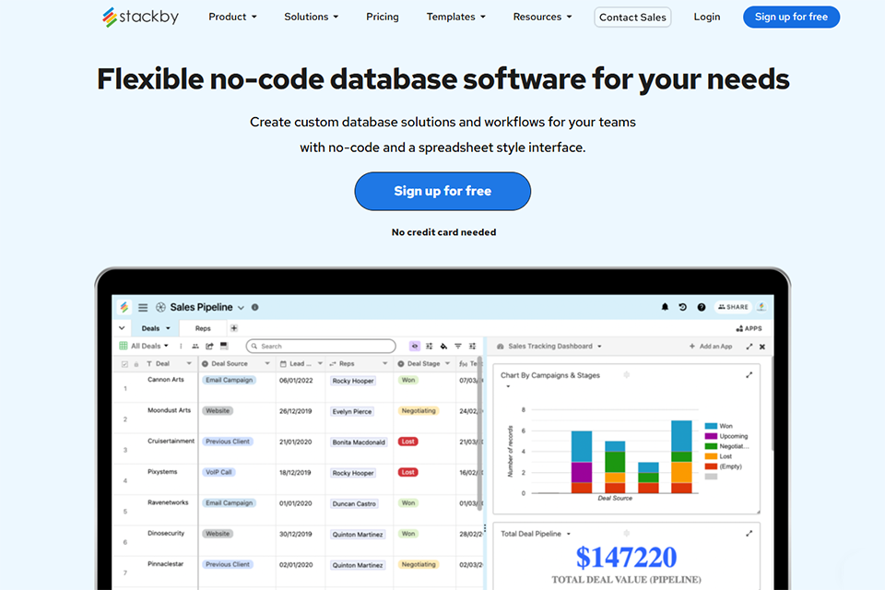Image resolution: width=885 pixels, height=590 pixels.
Task: Open the user profile avatar
Action: click(x=761, y=307)
